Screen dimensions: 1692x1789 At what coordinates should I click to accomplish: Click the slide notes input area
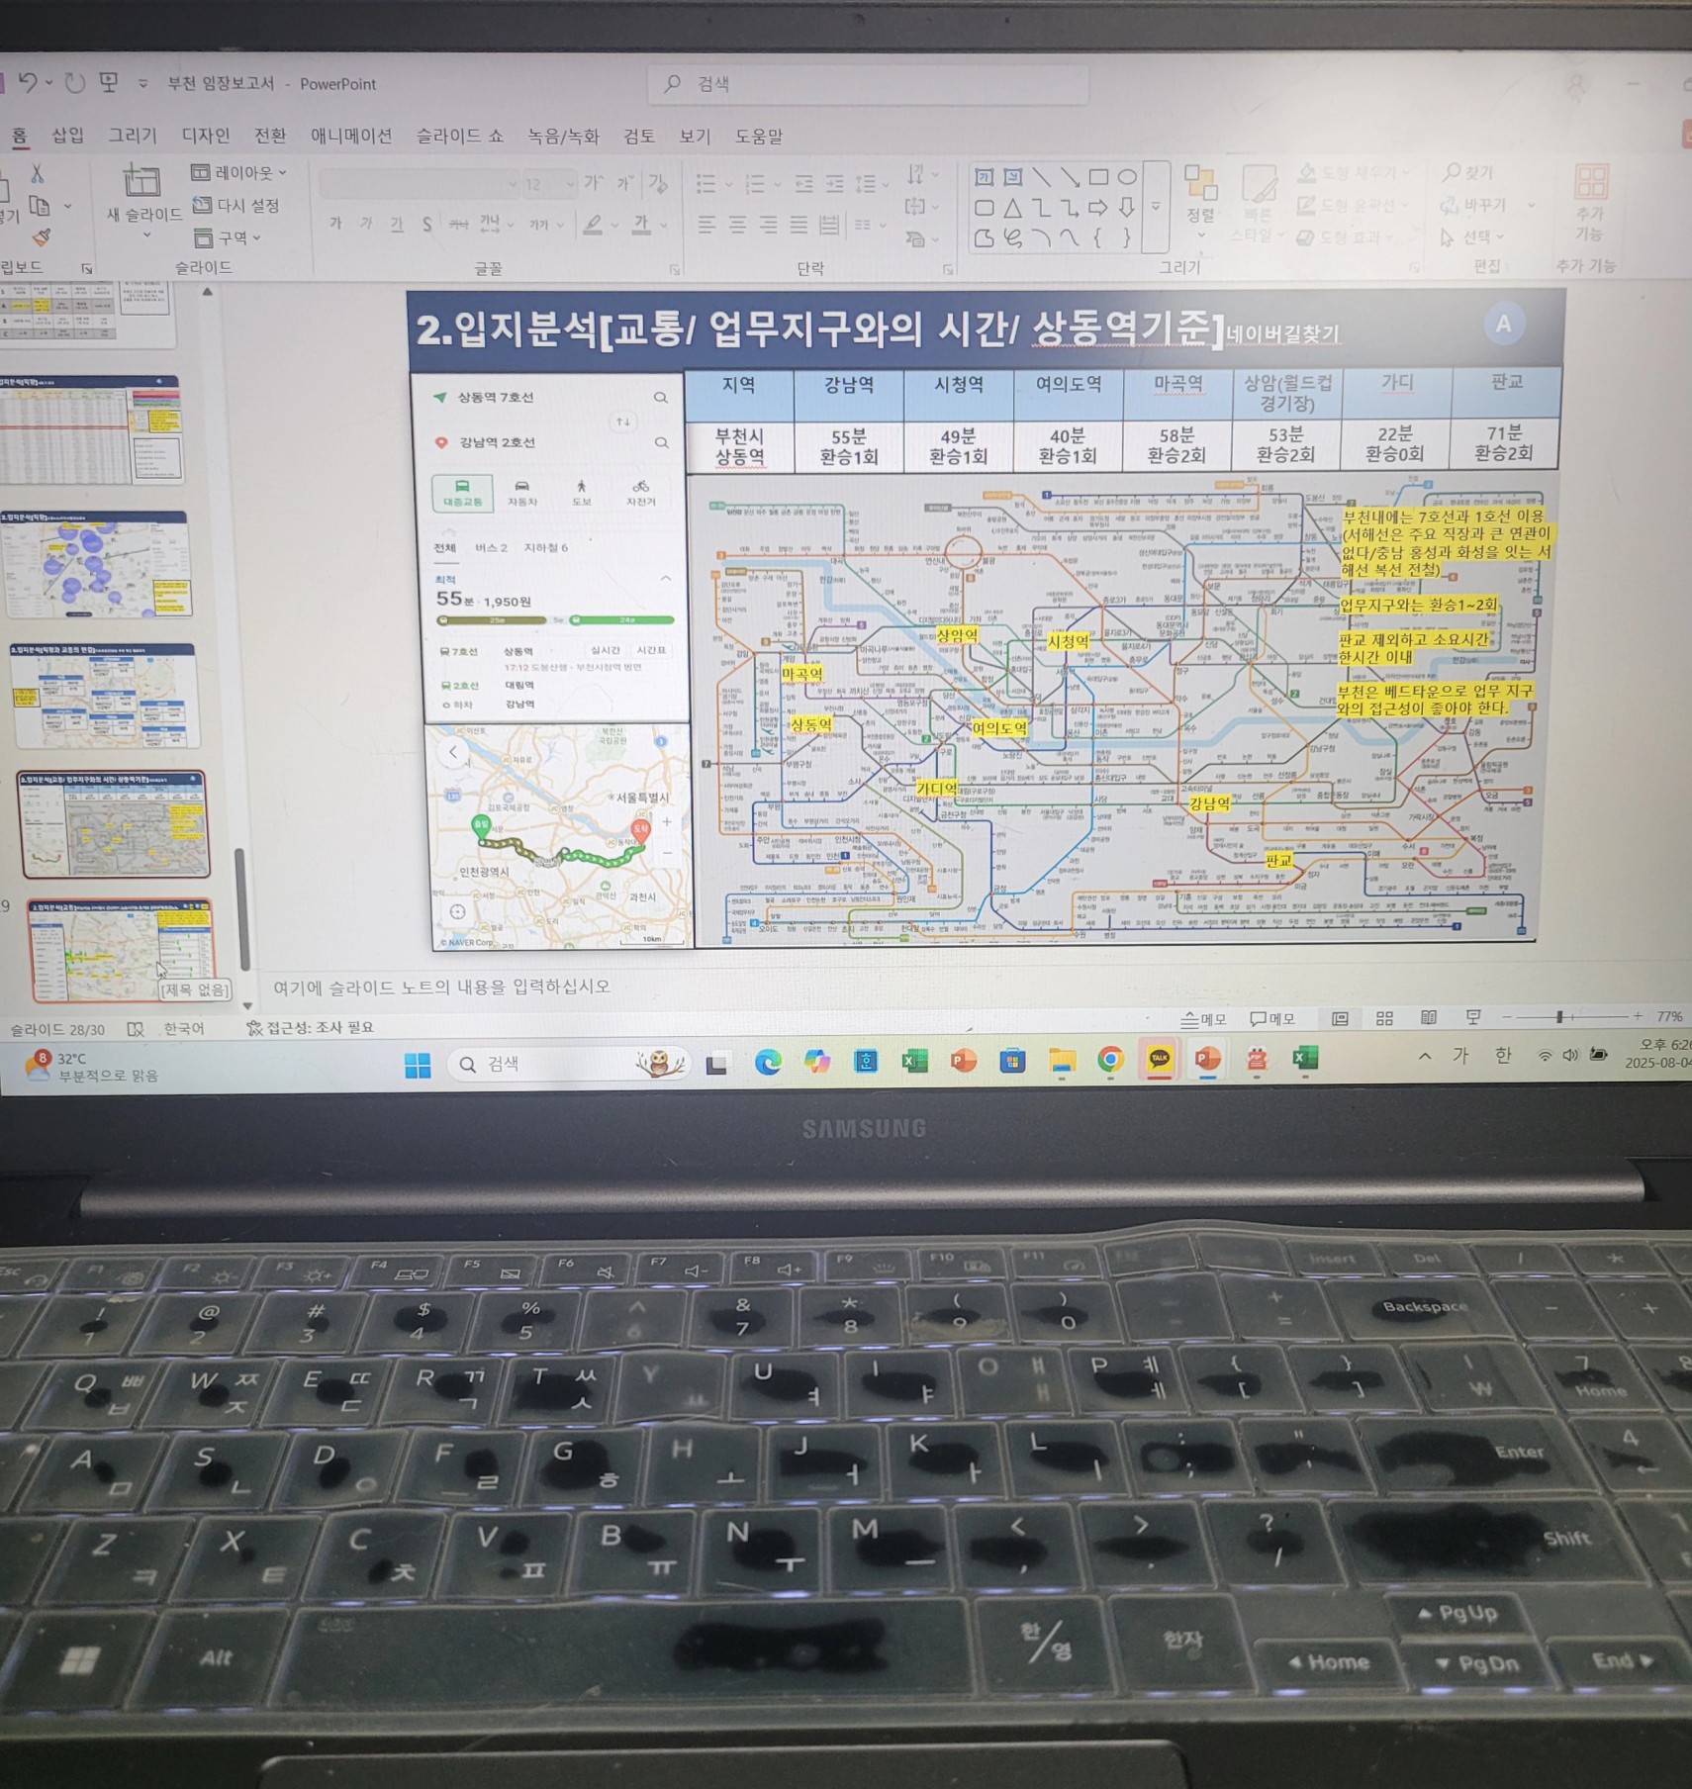[x=693, y=987]
